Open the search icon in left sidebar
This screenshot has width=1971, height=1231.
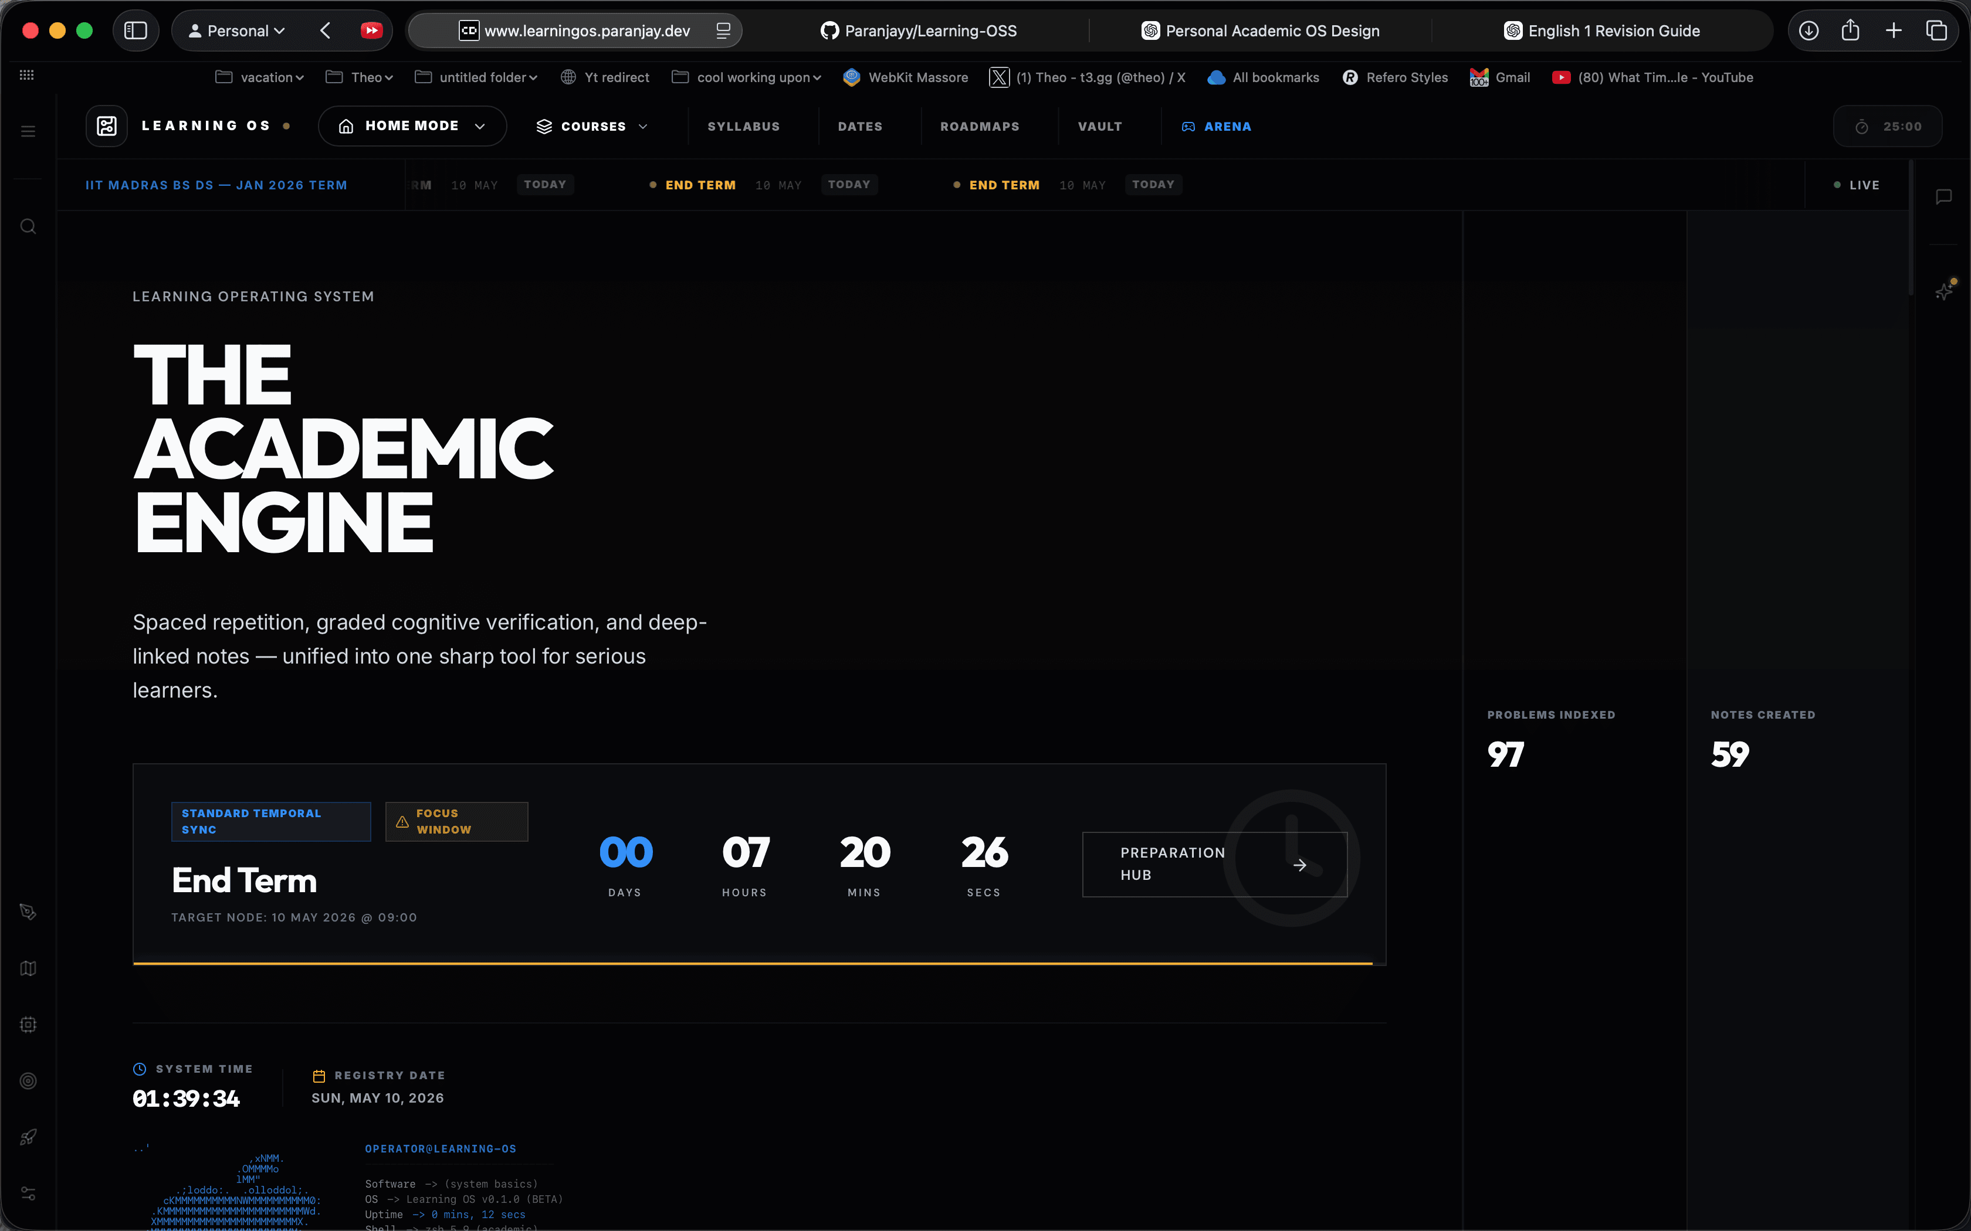(29, 226)
